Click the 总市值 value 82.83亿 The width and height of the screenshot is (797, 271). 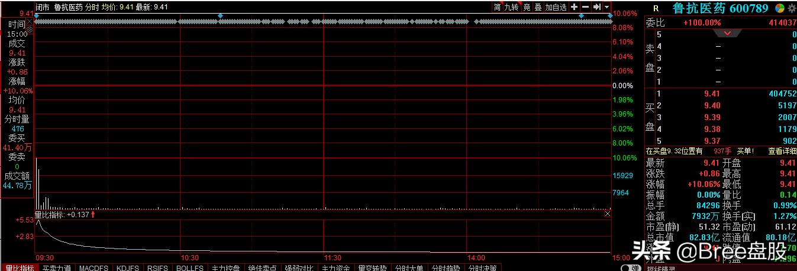pos(705,237)
